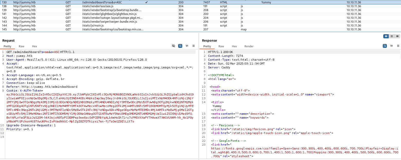Click the checkmark on the admindashboard row
401x160 pixels.
coord(147,2)
